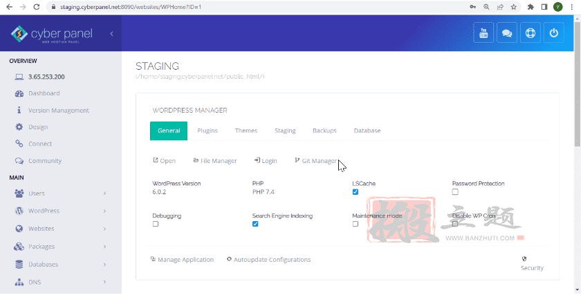Collapse sidebar with the left chevron

tap(111, 33)
